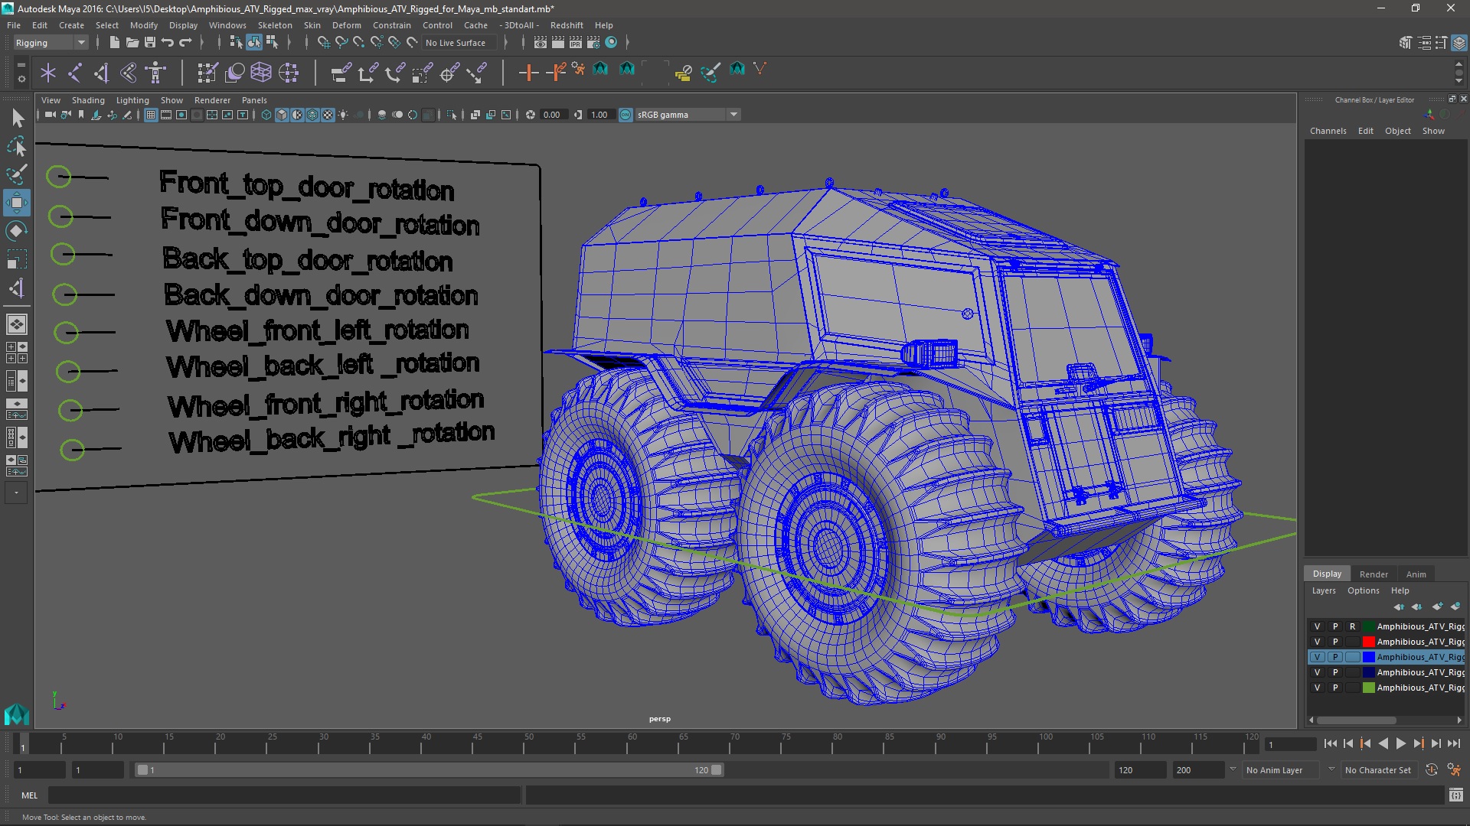The width and height of the screenshot is (1470, 826).
Task: Open Channels menu in Channel Box
Action: [1328, 131]
